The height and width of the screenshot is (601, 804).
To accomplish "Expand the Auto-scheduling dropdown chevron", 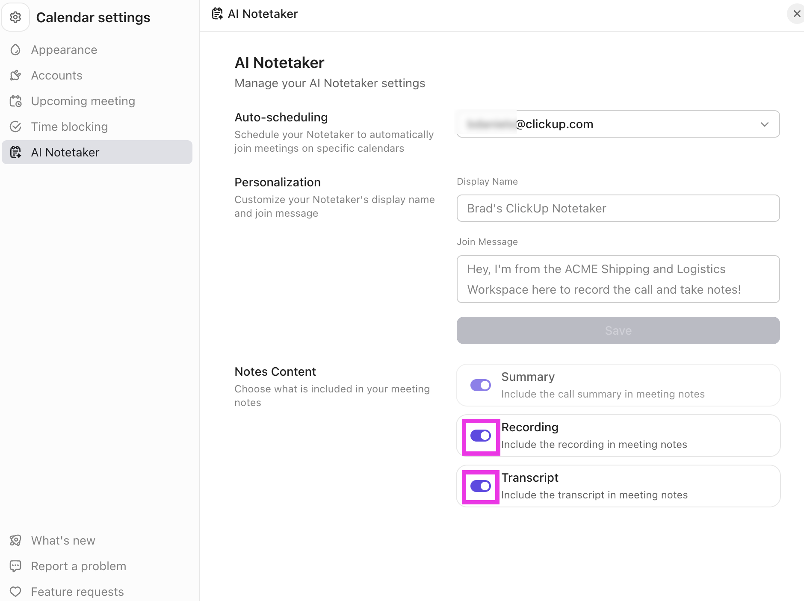I will [x=764, y=124].
